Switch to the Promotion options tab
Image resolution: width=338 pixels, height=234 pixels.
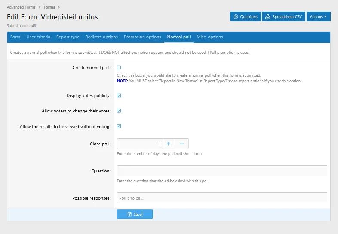pos(142,37)
